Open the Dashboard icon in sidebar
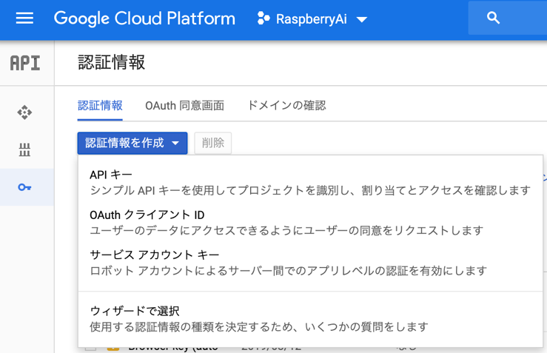 click(x=24, y=112)
